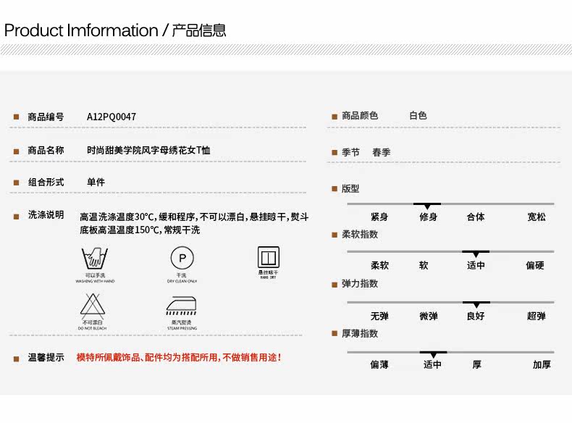Screen dimensions: 572x423
Task: Click the 单件 combination value
Action: tap(96, 182)
